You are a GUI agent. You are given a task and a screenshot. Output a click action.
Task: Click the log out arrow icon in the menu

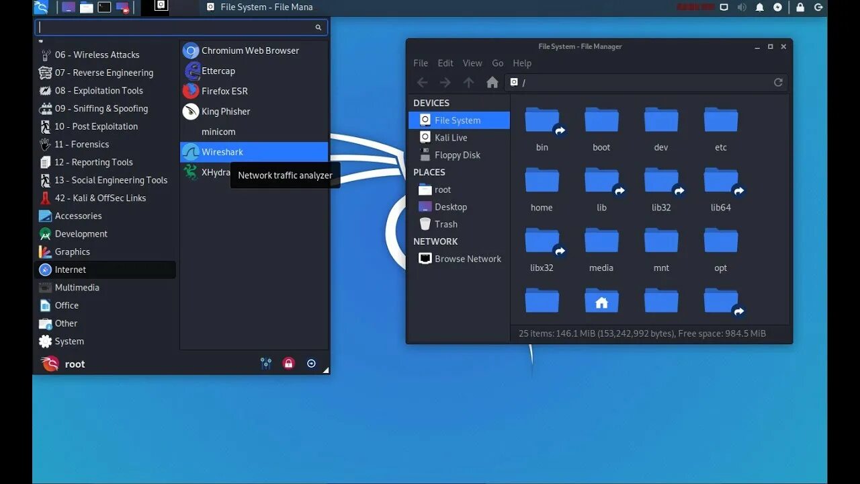(311, 364)
